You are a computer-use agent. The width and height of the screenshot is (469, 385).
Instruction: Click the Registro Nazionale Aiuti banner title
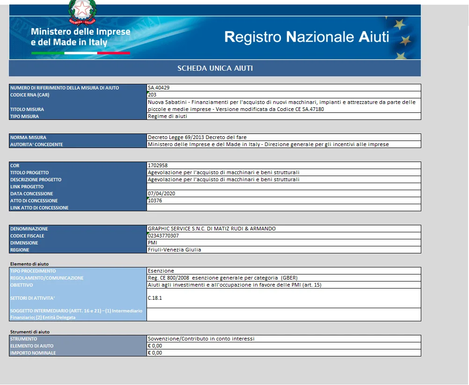pyautogui.click(x=307, y=37)
